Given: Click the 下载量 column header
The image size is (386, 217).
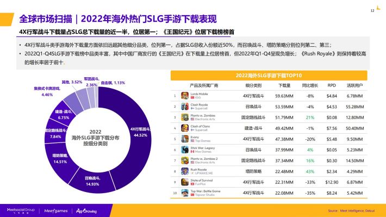Looking at the screenshot, I should click(284, 85).
